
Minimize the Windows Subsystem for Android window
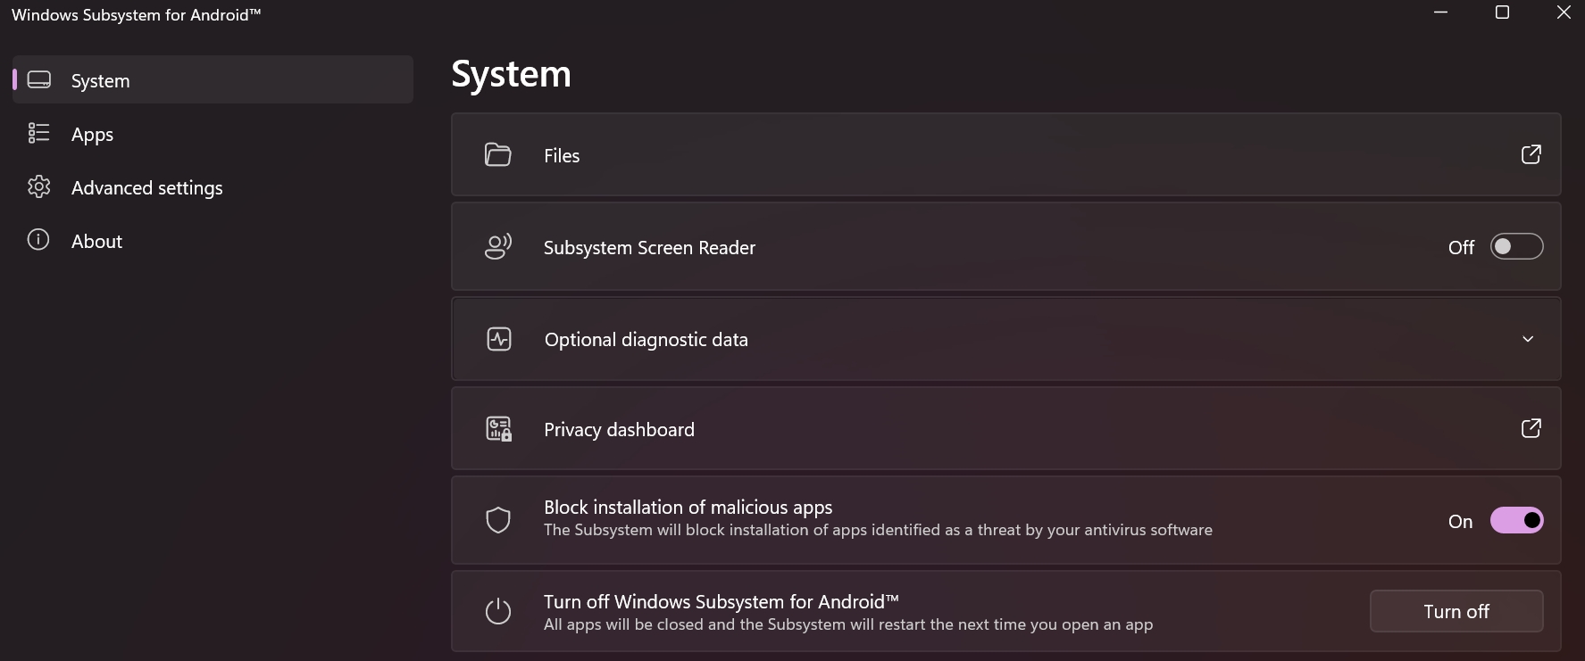(1440, 12)
